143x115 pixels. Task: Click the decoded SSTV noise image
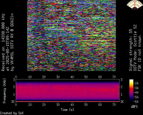pos(71,36)
